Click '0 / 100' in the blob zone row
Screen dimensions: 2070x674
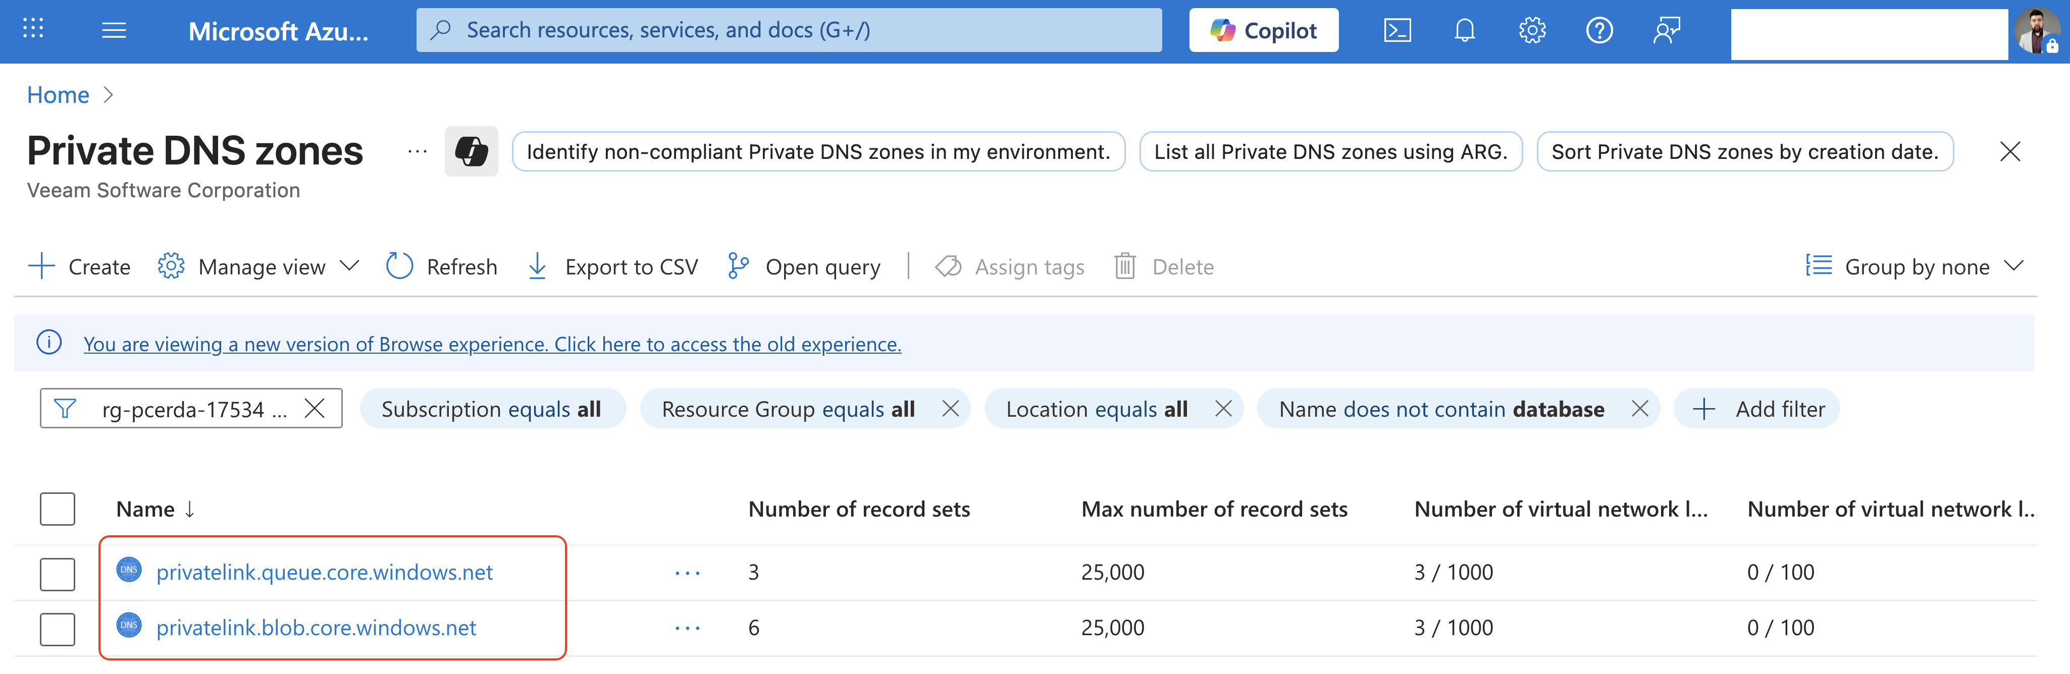coord(1780,628)
